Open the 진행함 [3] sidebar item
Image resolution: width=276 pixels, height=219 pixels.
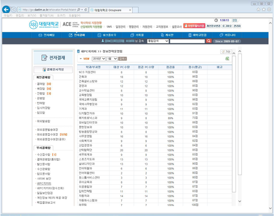44,94
